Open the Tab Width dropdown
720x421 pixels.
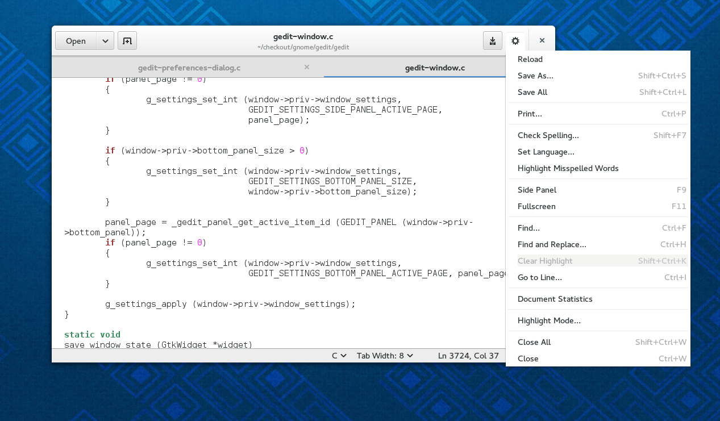point(385,355)
